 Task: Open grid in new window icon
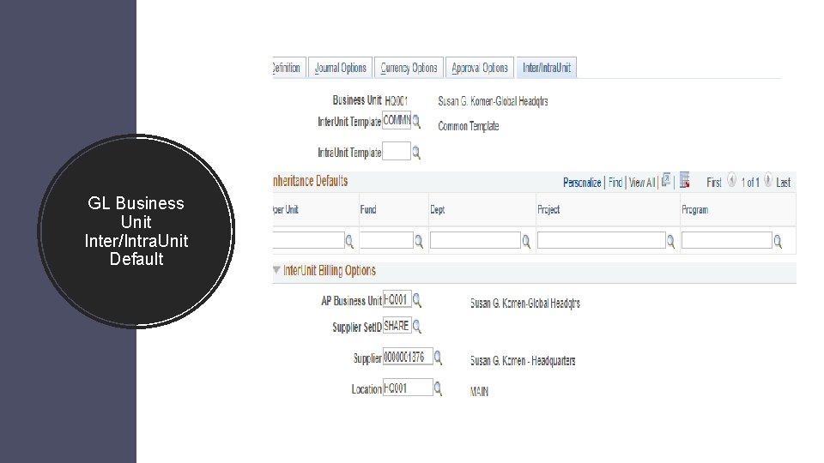(666, 181)
